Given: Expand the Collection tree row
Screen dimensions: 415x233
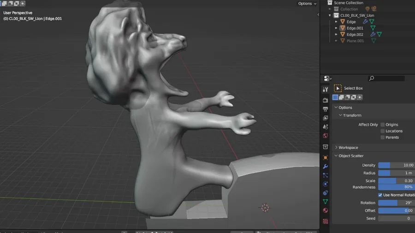Looking at the screenshot, I should 330,9.
